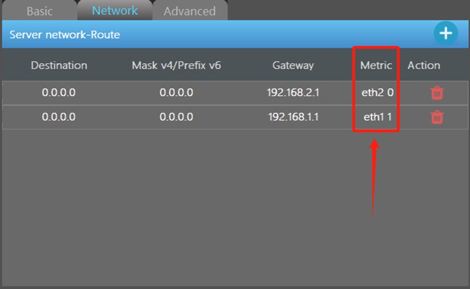470x289 pixels.
Task: Select gateway cell 192.168.1.1
Action: [x=293, y=116]
